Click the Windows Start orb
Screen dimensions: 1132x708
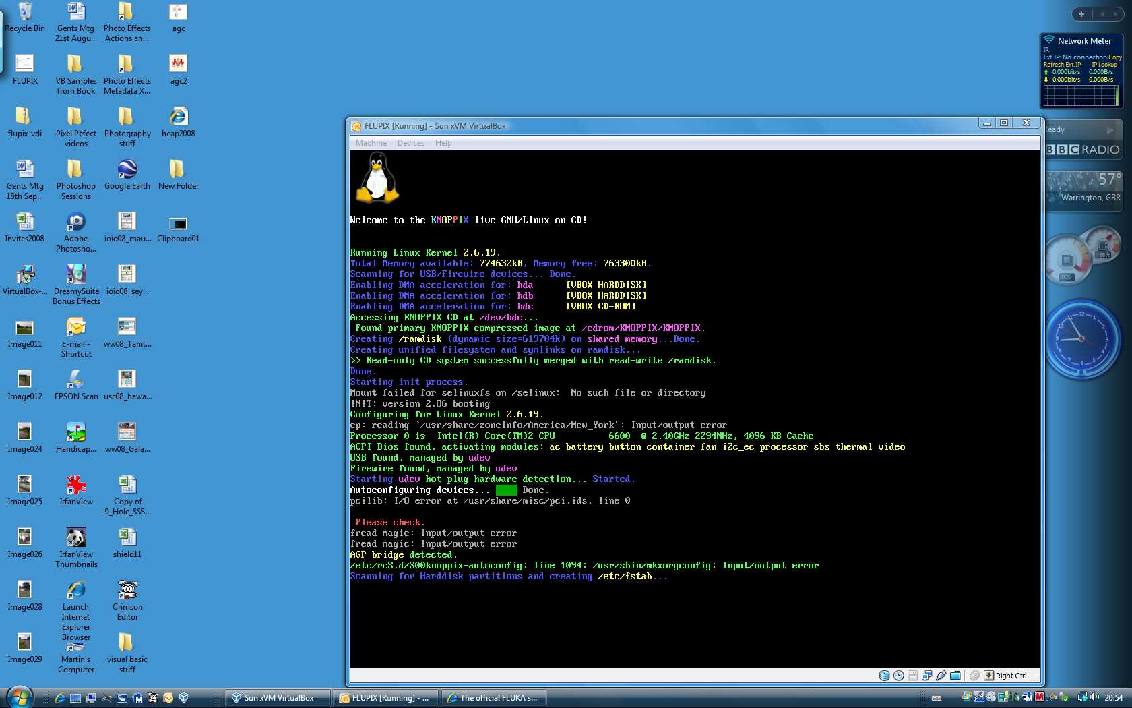click(19, 697)
